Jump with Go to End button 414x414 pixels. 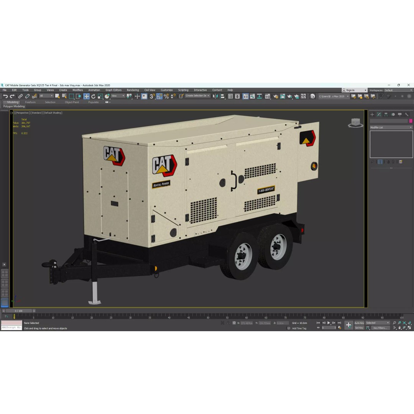click(339, 323)
